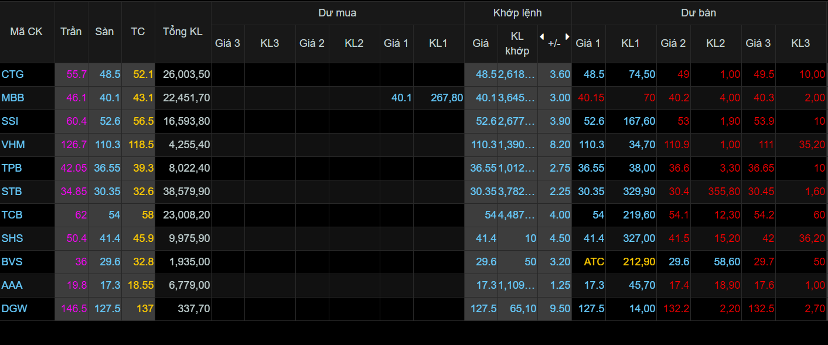Click the Sàn column header
The width and height of the screenshot is (828, 345).
point(104,32)
